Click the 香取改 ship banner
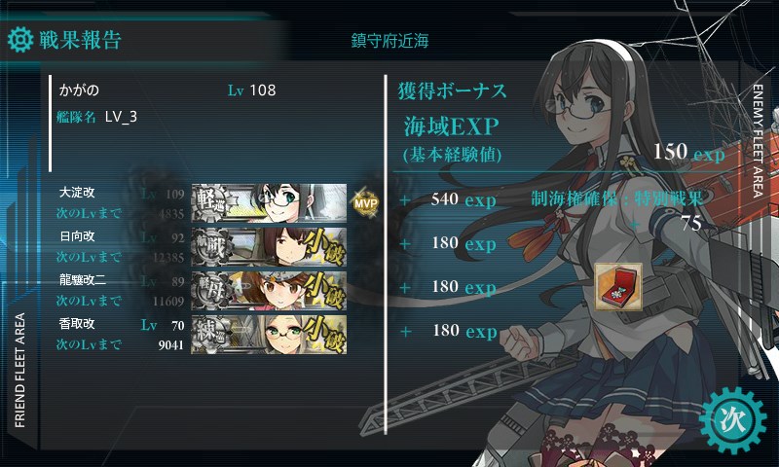Screen dimensions: 779x467 (x=269, y=334)
